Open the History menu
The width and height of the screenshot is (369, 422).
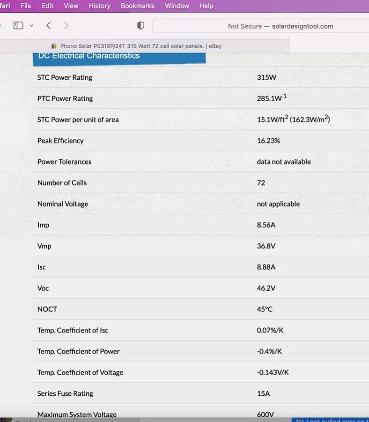pos(99,6)
